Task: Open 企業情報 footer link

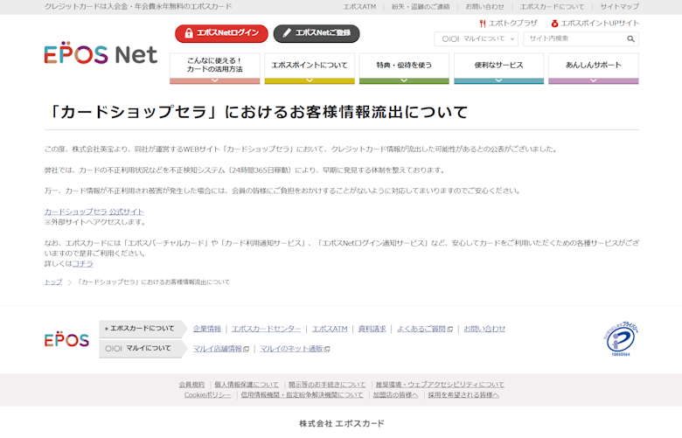Action: (207, 329)
